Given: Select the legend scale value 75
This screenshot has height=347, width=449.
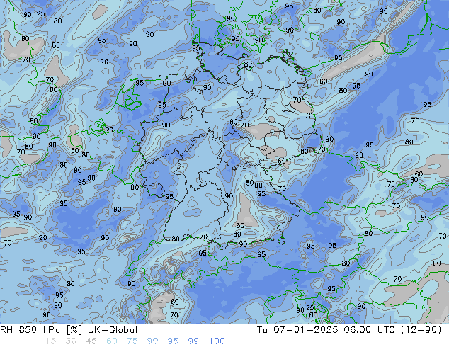Looking at the screenshot, I should 132,341.
